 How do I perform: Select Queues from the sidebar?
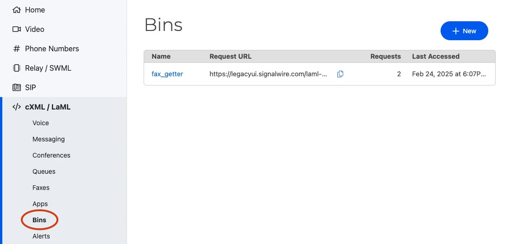(44, 171)
